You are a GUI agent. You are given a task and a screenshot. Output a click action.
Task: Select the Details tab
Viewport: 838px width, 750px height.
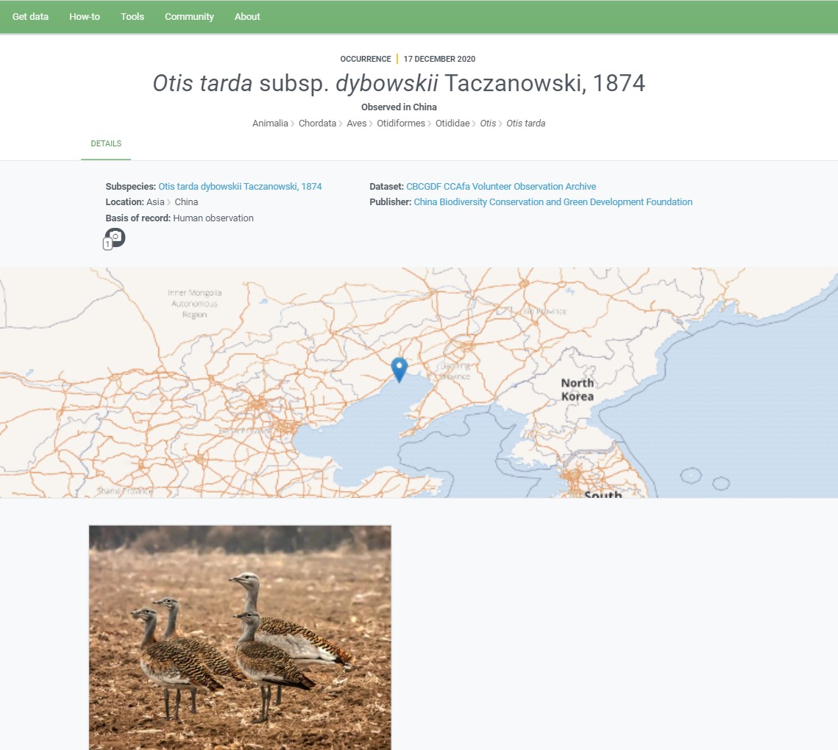coord(106,143)
